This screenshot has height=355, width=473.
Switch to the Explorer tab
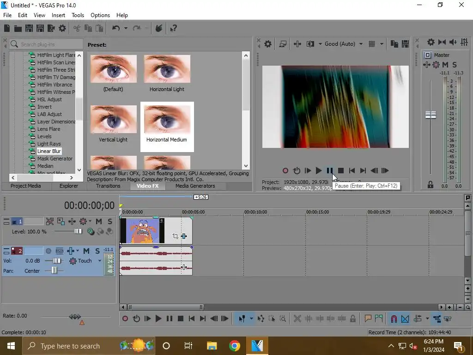click(68, 186)
